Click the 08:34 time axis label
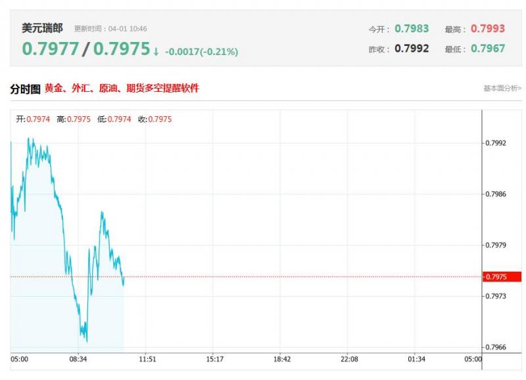The width and height of the screenshot is (526, 380). click(78, 359)
